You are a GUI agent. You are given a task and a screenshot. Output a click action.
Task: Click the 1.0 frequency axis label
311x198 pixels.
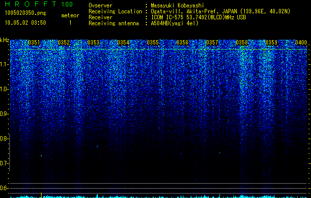click(x=4, y=89)
